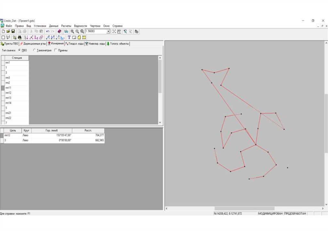Click the Save file toolbar icon

click(x=13, y=31)
